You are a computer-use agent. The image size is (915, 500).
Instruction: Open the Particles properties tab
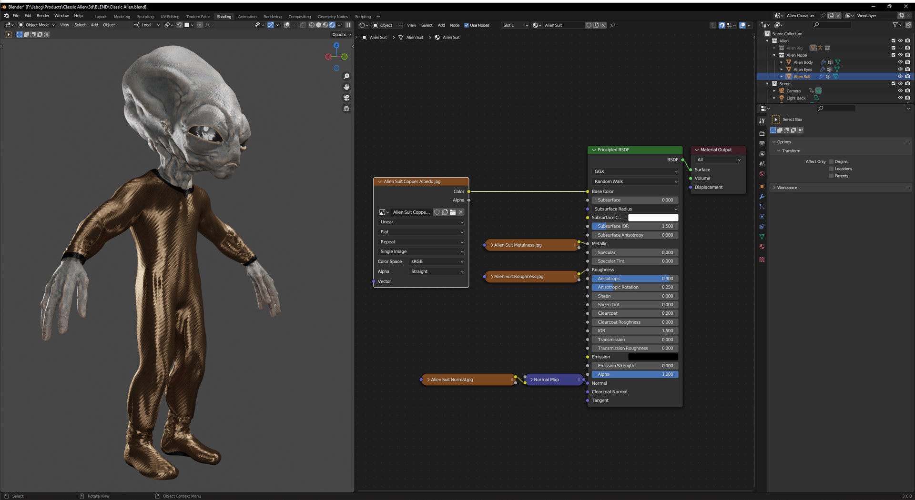point(762,207)
